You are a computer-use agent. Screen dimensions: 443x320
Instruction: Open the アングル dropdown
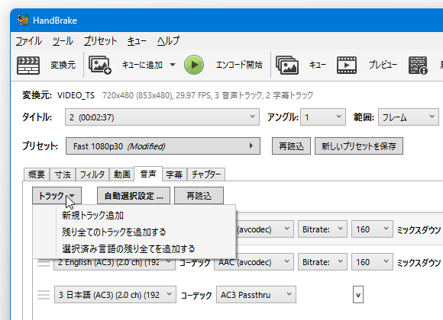point(323,117)
